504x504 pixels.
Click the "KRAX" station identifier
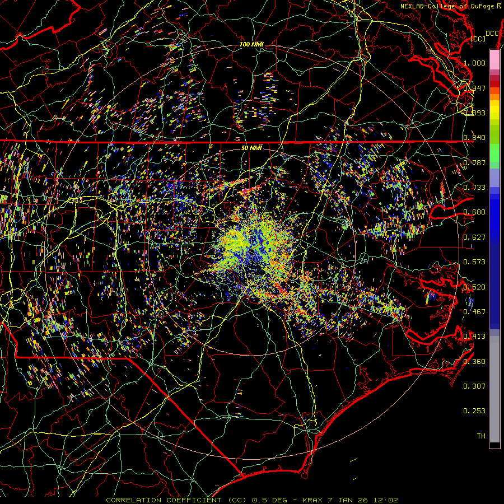pyautogui.click(x=312, y=500)
